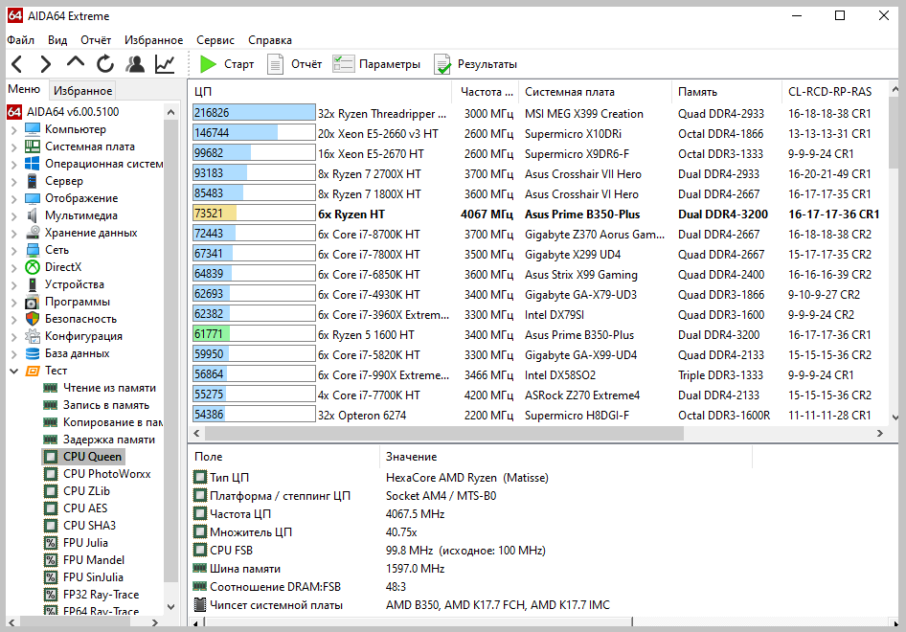Select the База данных icon in tree
906x632 pixels.
coord(33,353)
